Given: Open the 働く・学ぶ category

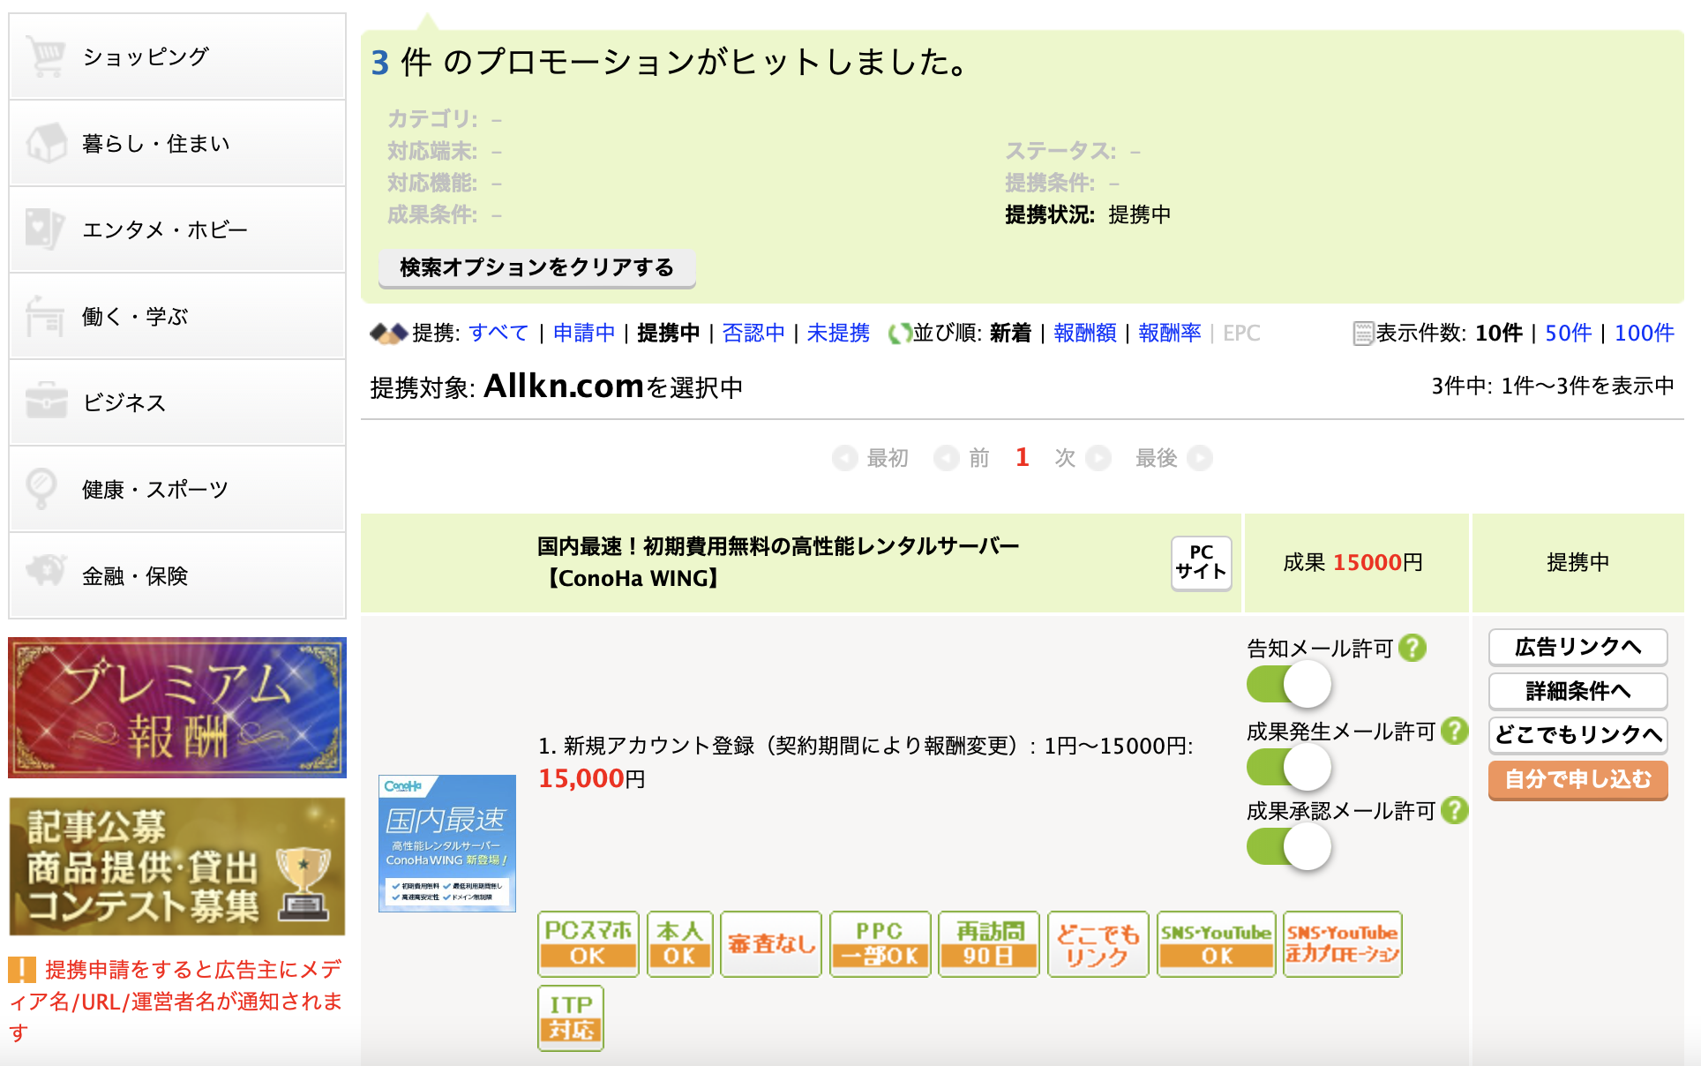Looking at the screenshot, I should tap(177, 315).
